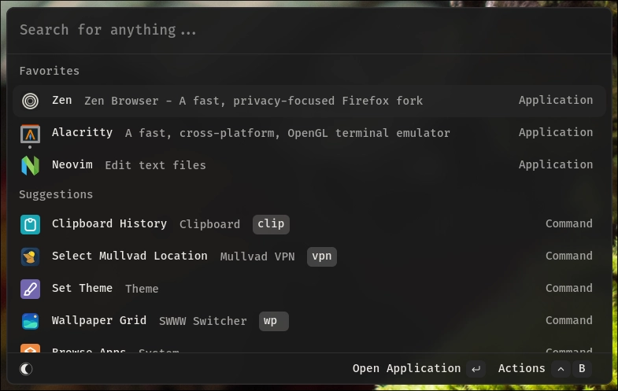This screenshot has height=391, width=618.
Task: Click the Browse Apps icon
Action: coord(30,350)
